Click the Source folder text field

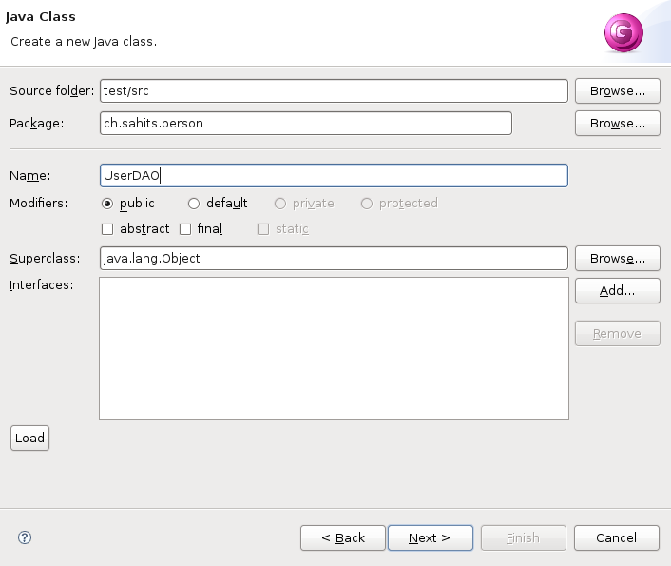point(333,91)
